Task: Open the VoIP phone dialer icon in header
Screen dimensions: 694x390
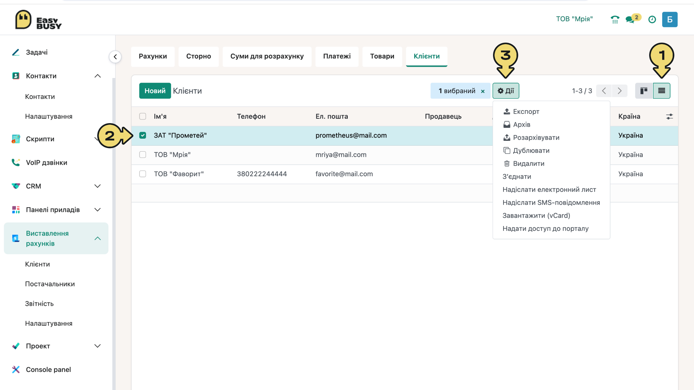Action: 615,19
